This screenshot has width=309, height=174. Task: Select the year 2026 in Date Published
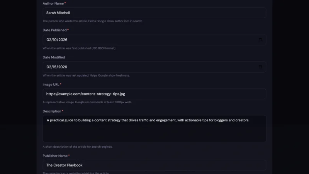tap(63, 40)
